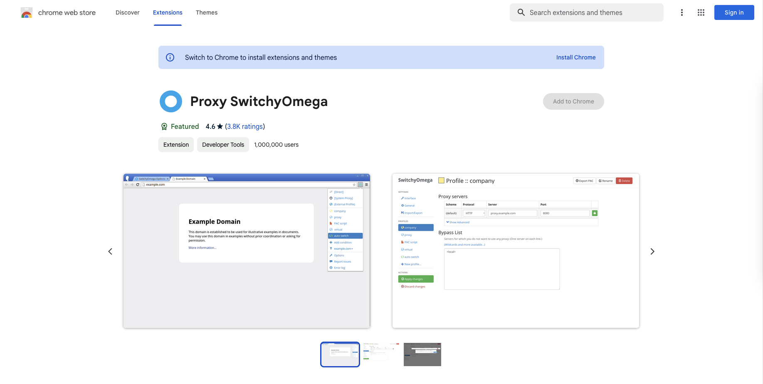Open the Google apps grid
This screenshot has width=763, height=384.
pos(701,12)
